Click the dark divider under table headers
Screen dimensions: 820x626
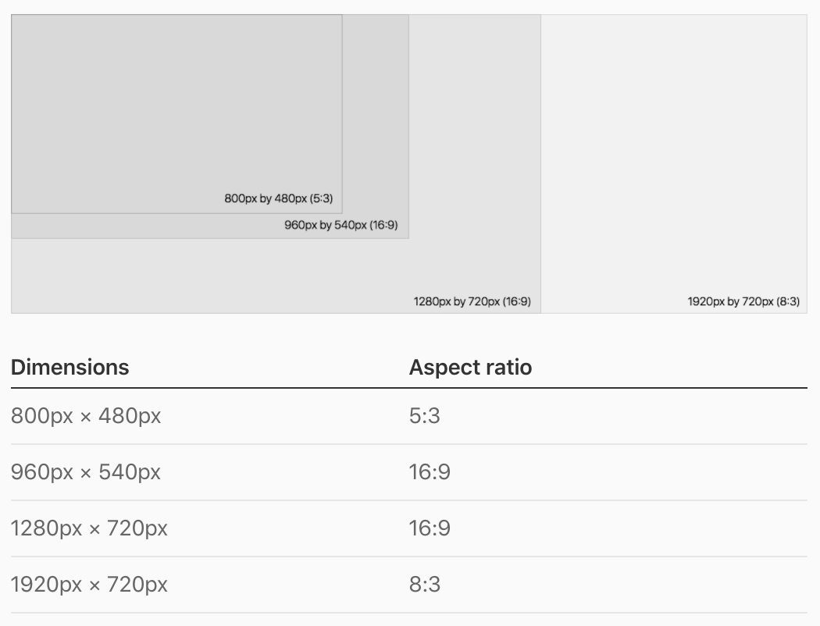(x=408, y=387)
